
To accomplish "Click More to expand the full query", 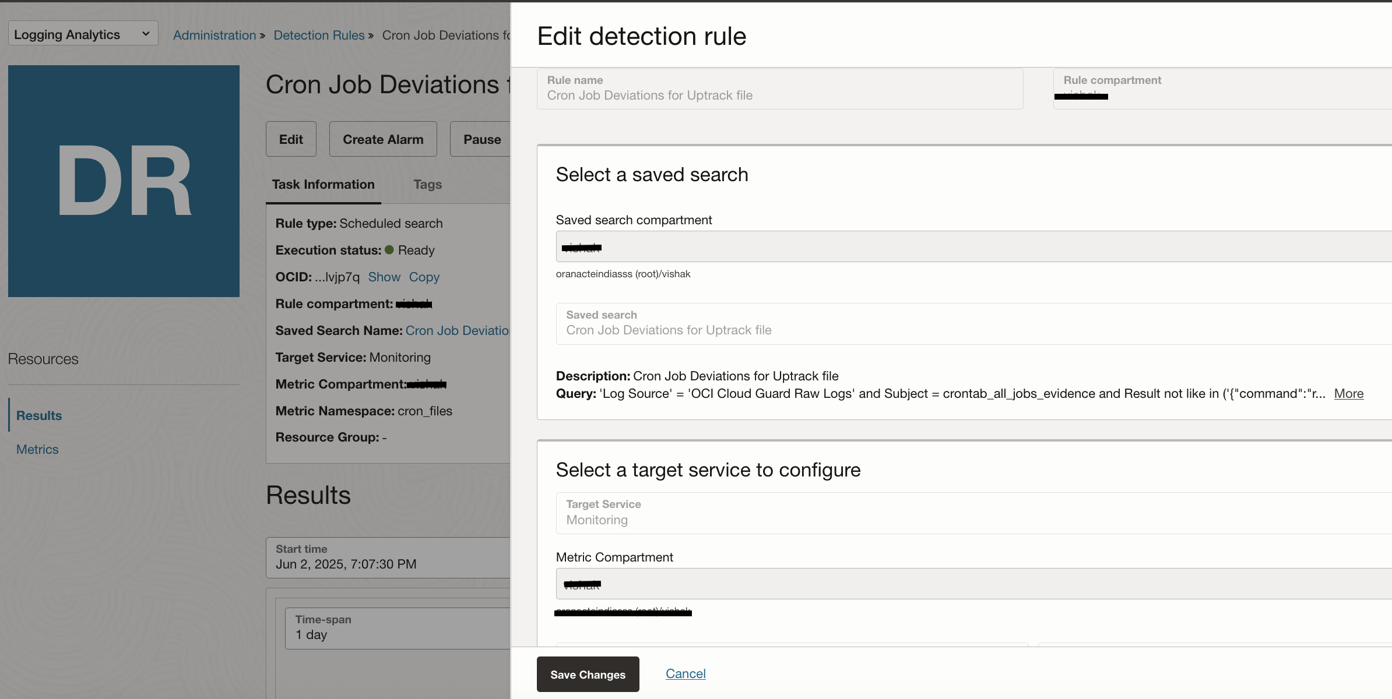I will (1348, 394).
